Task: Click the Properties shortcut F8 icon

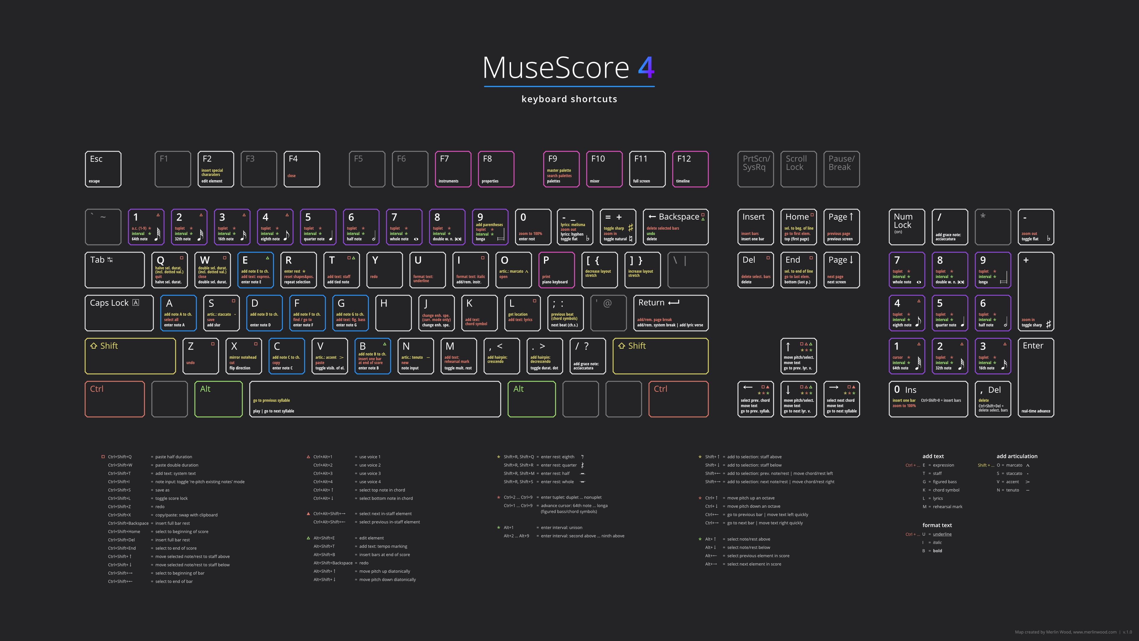Action: pyautogui.click(x=494, y=168)
